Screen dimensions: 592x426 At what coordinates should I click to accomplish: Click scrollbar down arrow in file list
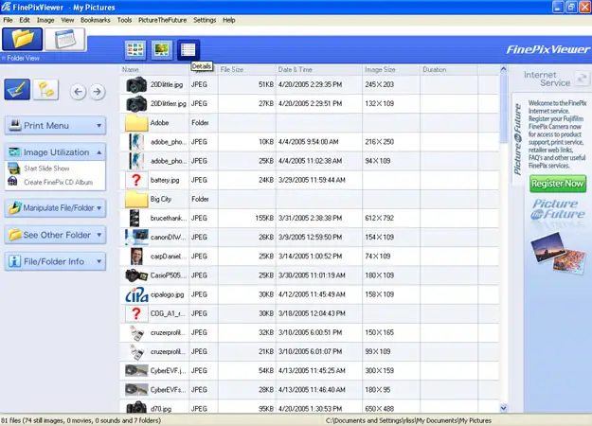tap(503, 408)
